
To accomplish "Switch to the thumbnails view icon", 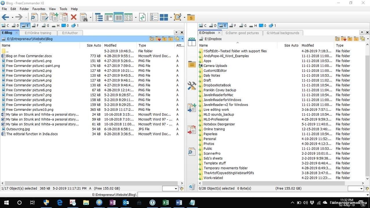I will 128,17.
